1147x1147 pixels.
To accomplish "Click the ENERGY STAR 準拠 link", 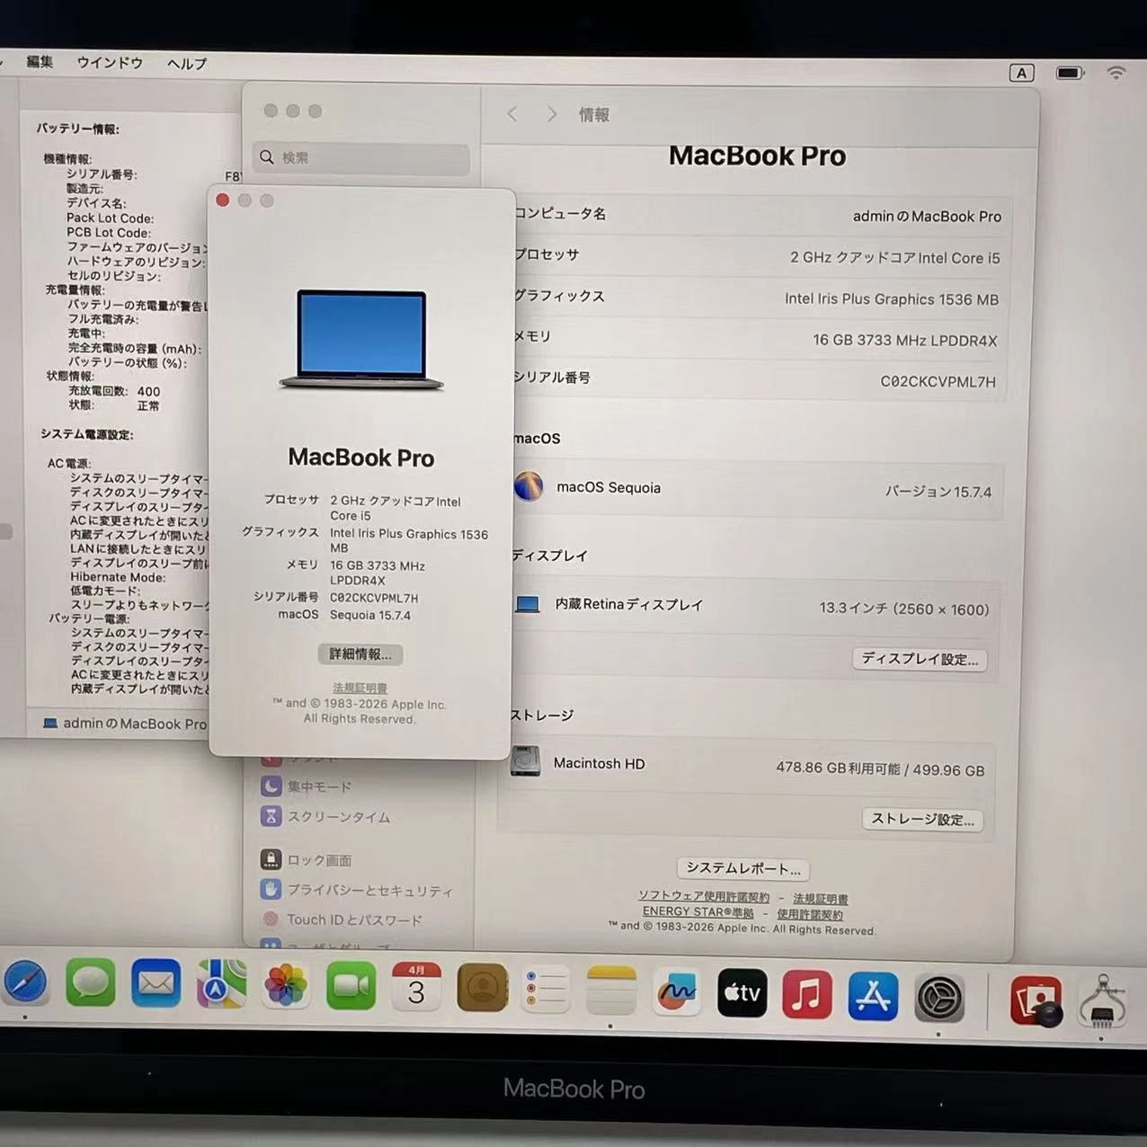I will click(698, 911).
